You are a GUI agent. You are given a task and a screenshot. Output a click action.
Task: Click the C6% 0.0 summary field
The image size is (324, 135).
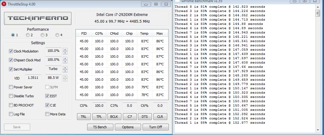point(160,106)
